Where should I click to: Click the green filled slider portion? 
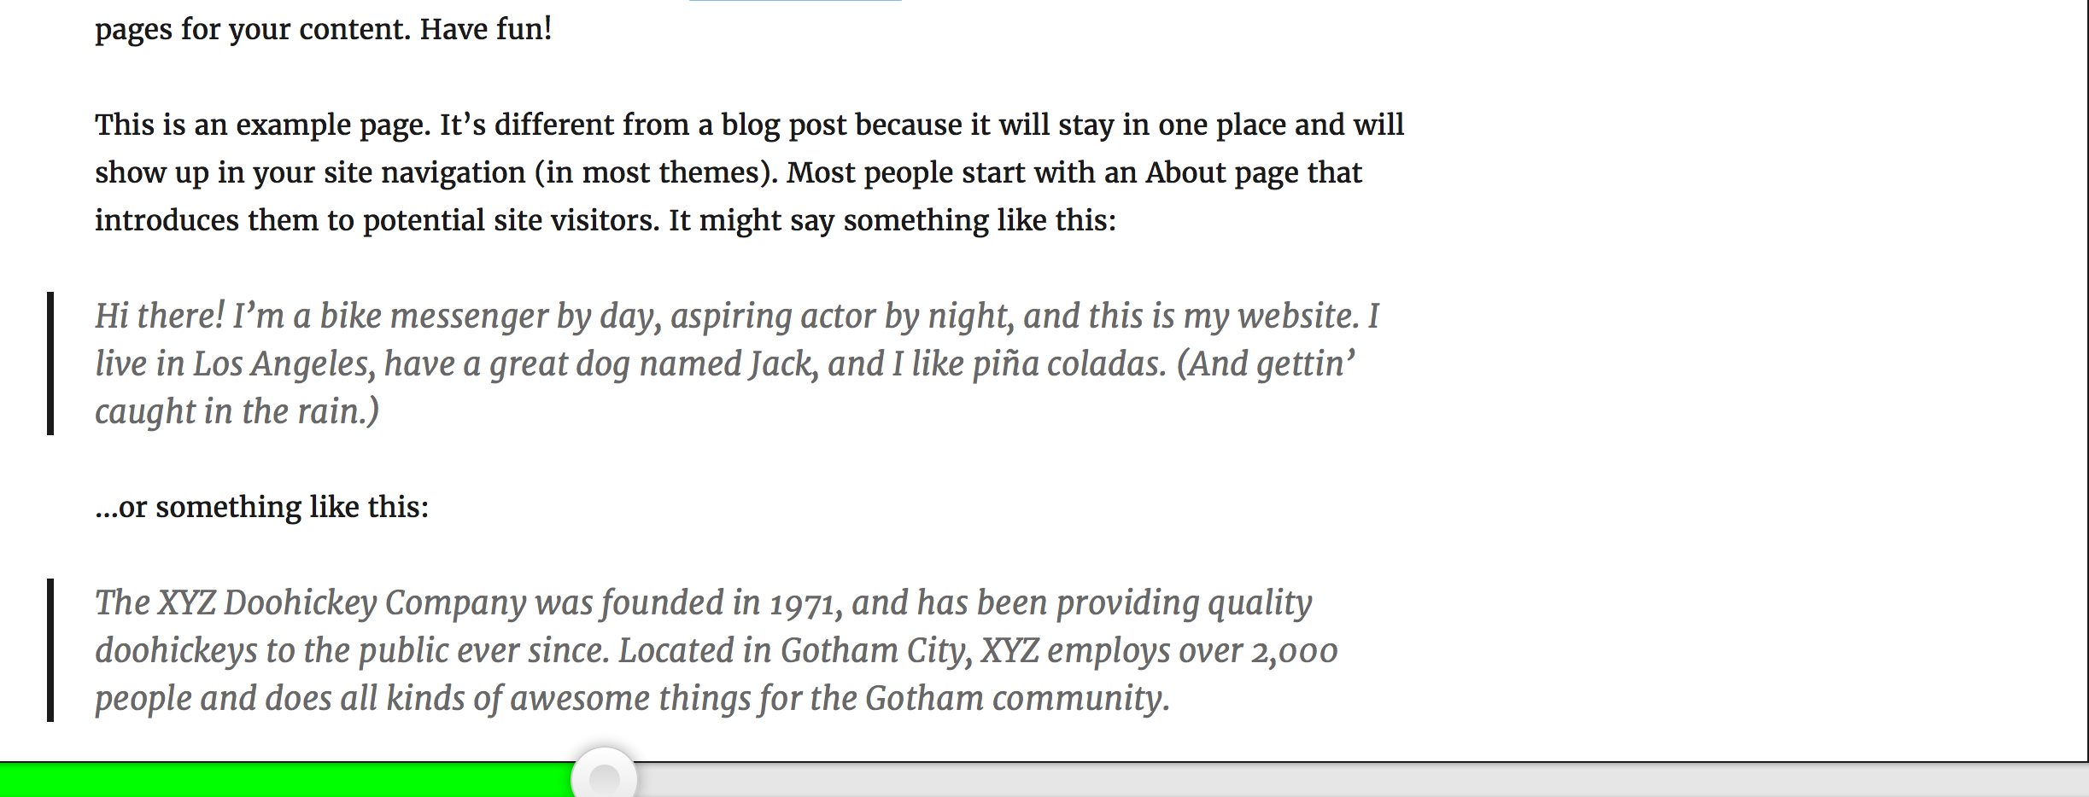tap(286, 780)
